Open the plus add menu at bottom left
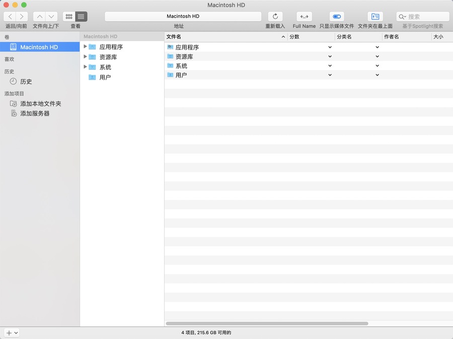Image resolution: width=453 pixels, height=339 pixels. pos(12,333)
